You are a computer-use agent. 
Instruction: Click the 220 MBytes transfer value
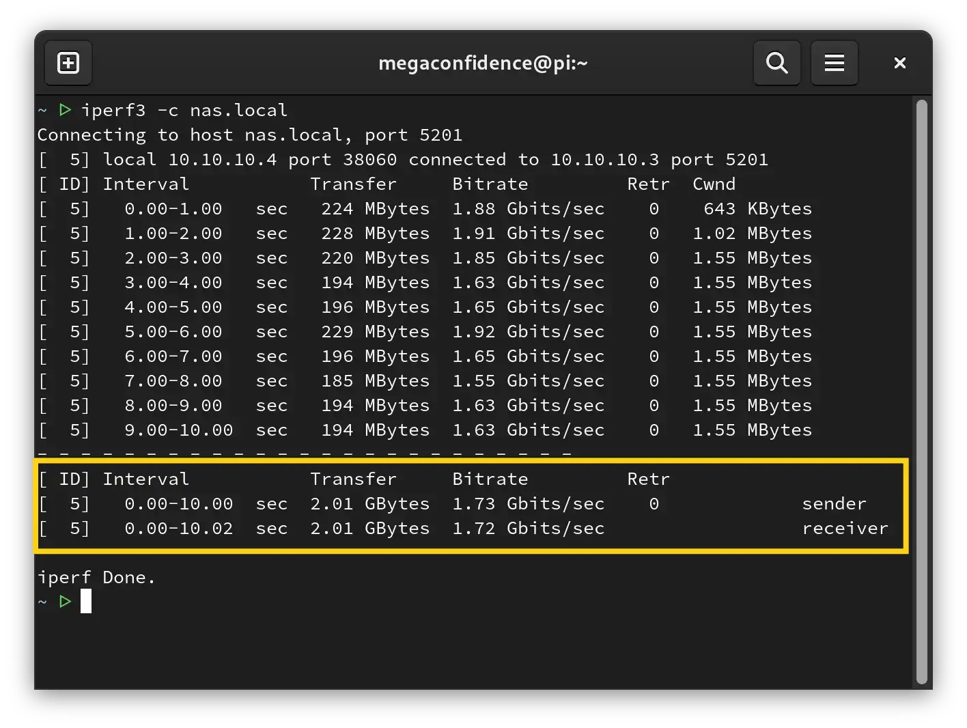(376, 257)
